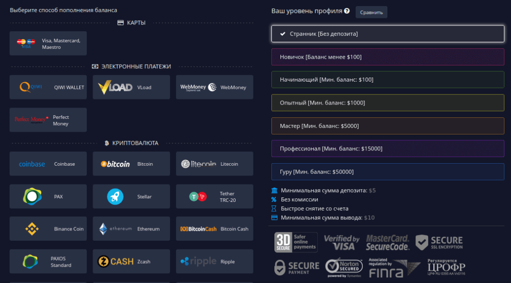Viewport: 511px width, 283px height.
Task: Select the Странник [Без депозита] level
Action: 387,34
